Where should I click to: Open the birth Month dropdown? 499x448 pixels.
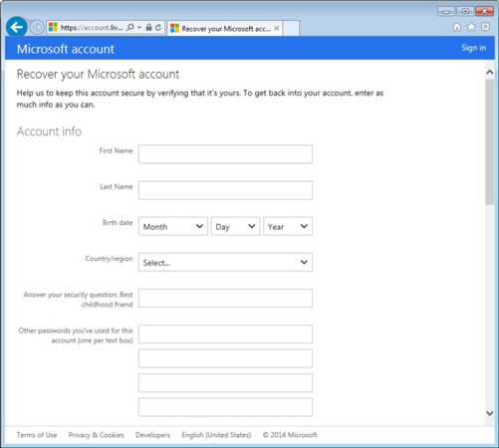tap(173, 226)
